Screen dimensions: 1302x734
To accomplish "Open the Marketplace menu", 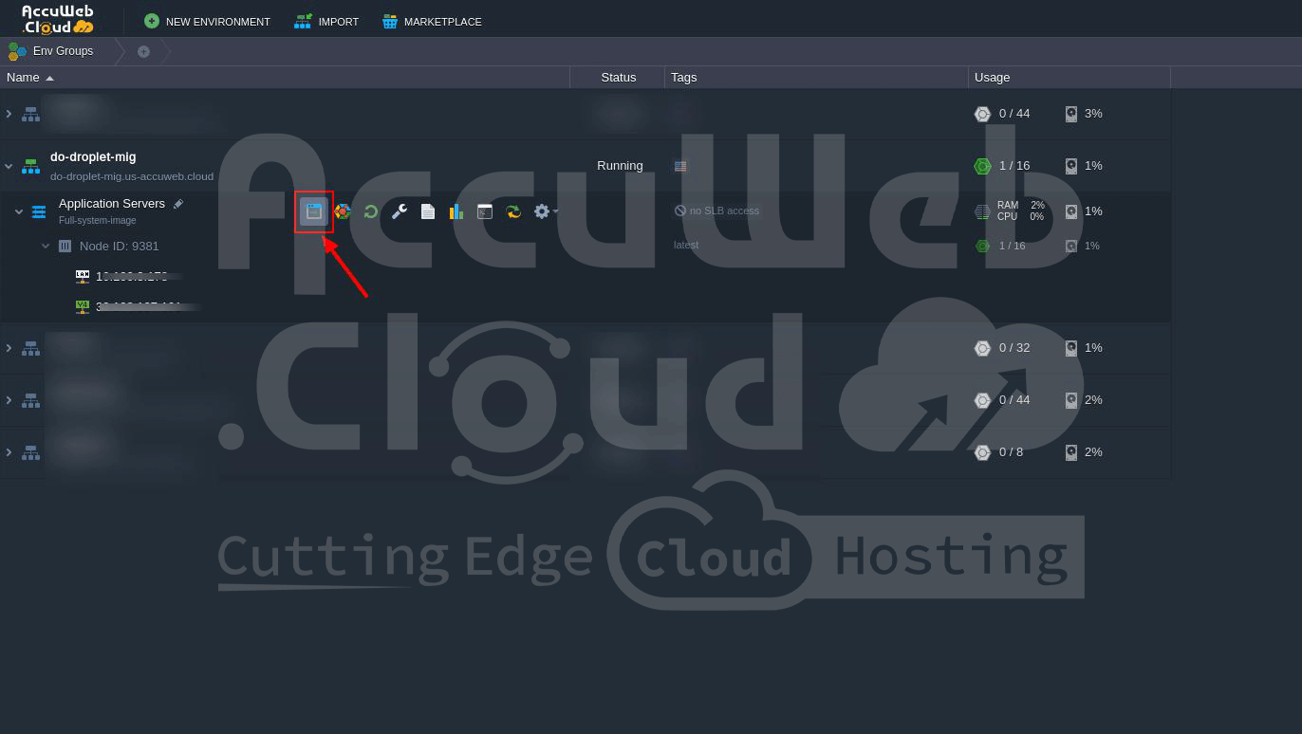I will tap(432, 21).
